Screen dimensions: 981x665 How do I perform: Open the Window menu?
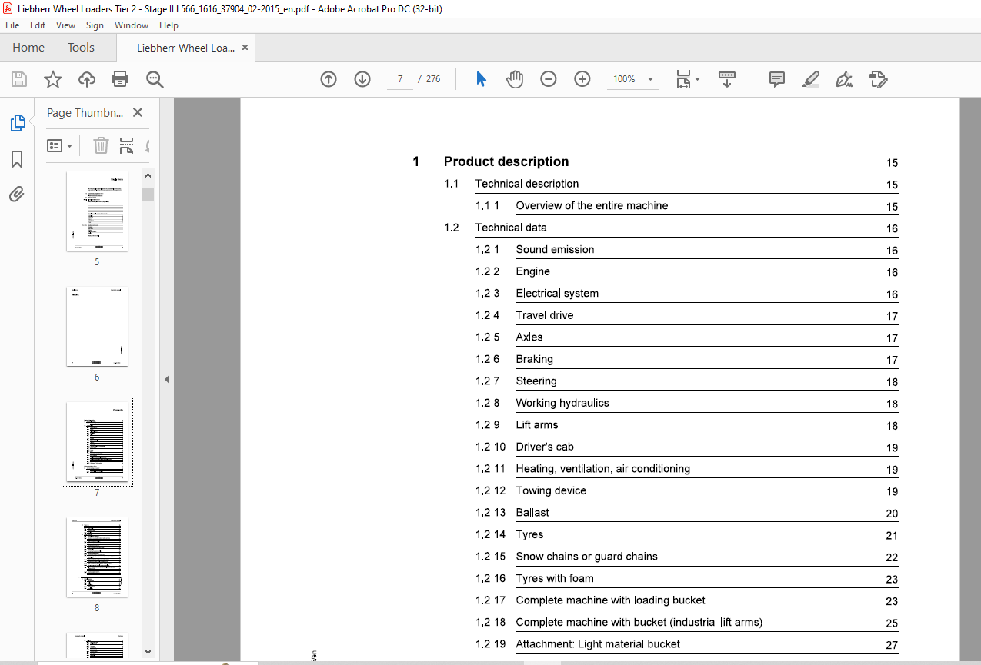click(132, 25)
